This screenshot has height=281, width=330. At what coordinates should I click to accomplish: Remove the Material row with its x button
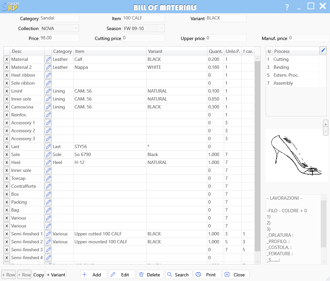click(7, 59)
